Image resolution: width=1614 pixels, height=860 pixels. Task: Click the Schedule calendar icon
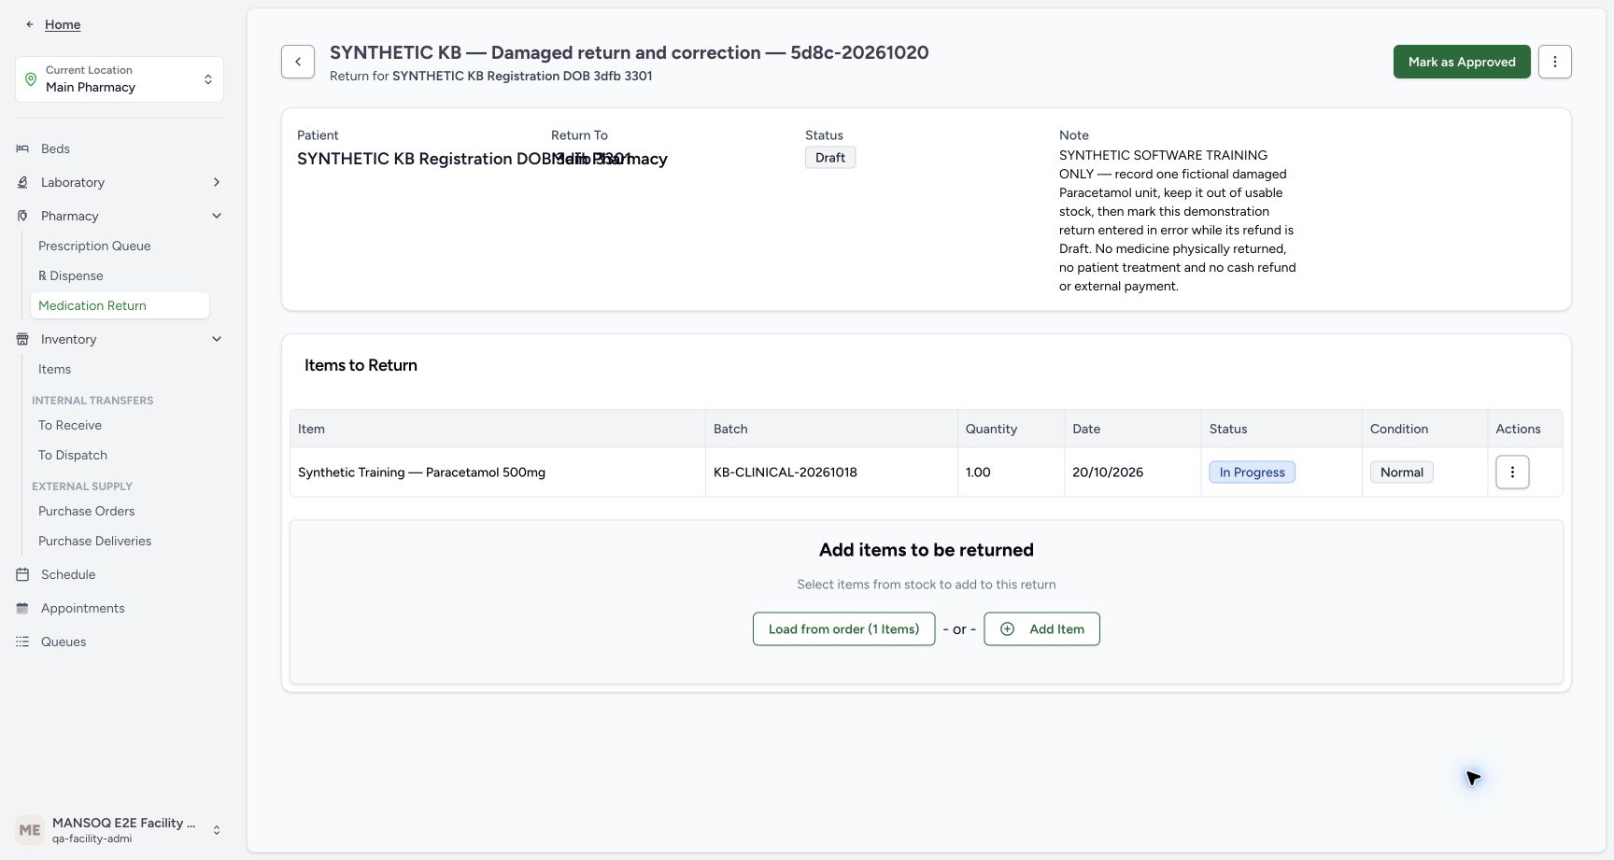click(x=22, y=574)
